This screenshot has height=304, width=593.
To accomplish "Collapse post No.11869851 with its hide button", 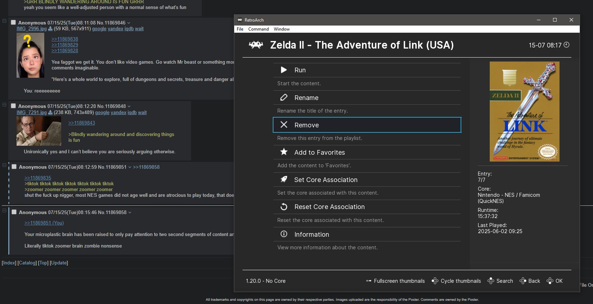I will coord(4,165).
